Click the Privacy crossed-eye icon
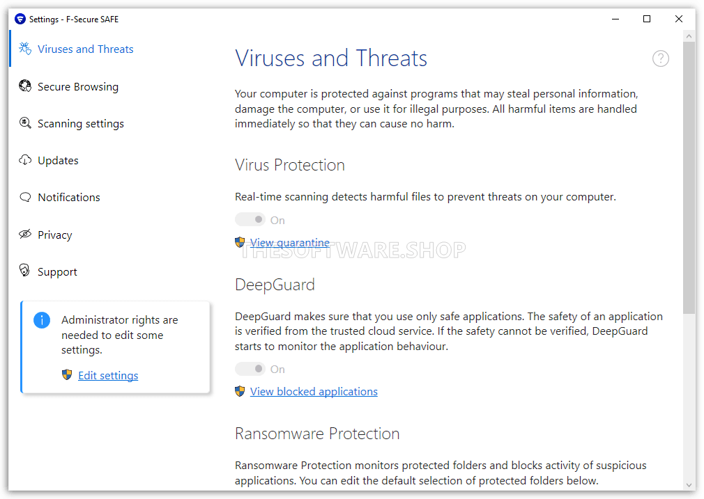The width and height of the screenshot is (704, 499). click(x=25, y=234)
